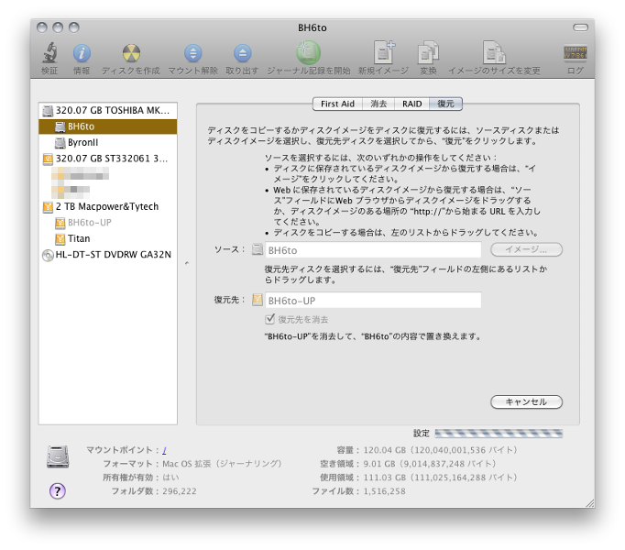Click the Eject (取り出す) toolbar icon
625x550 pixels.
click(x=242, y=53)
